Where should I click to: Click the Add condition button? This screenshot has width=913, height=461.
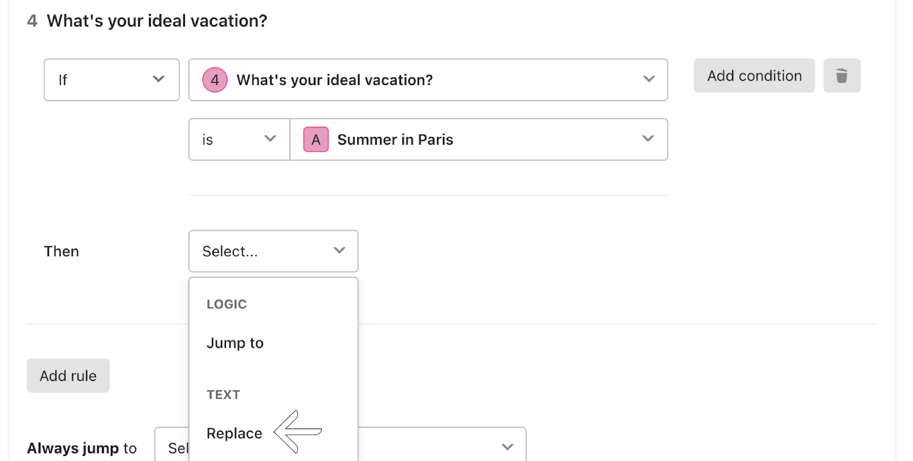pos(754,75)
